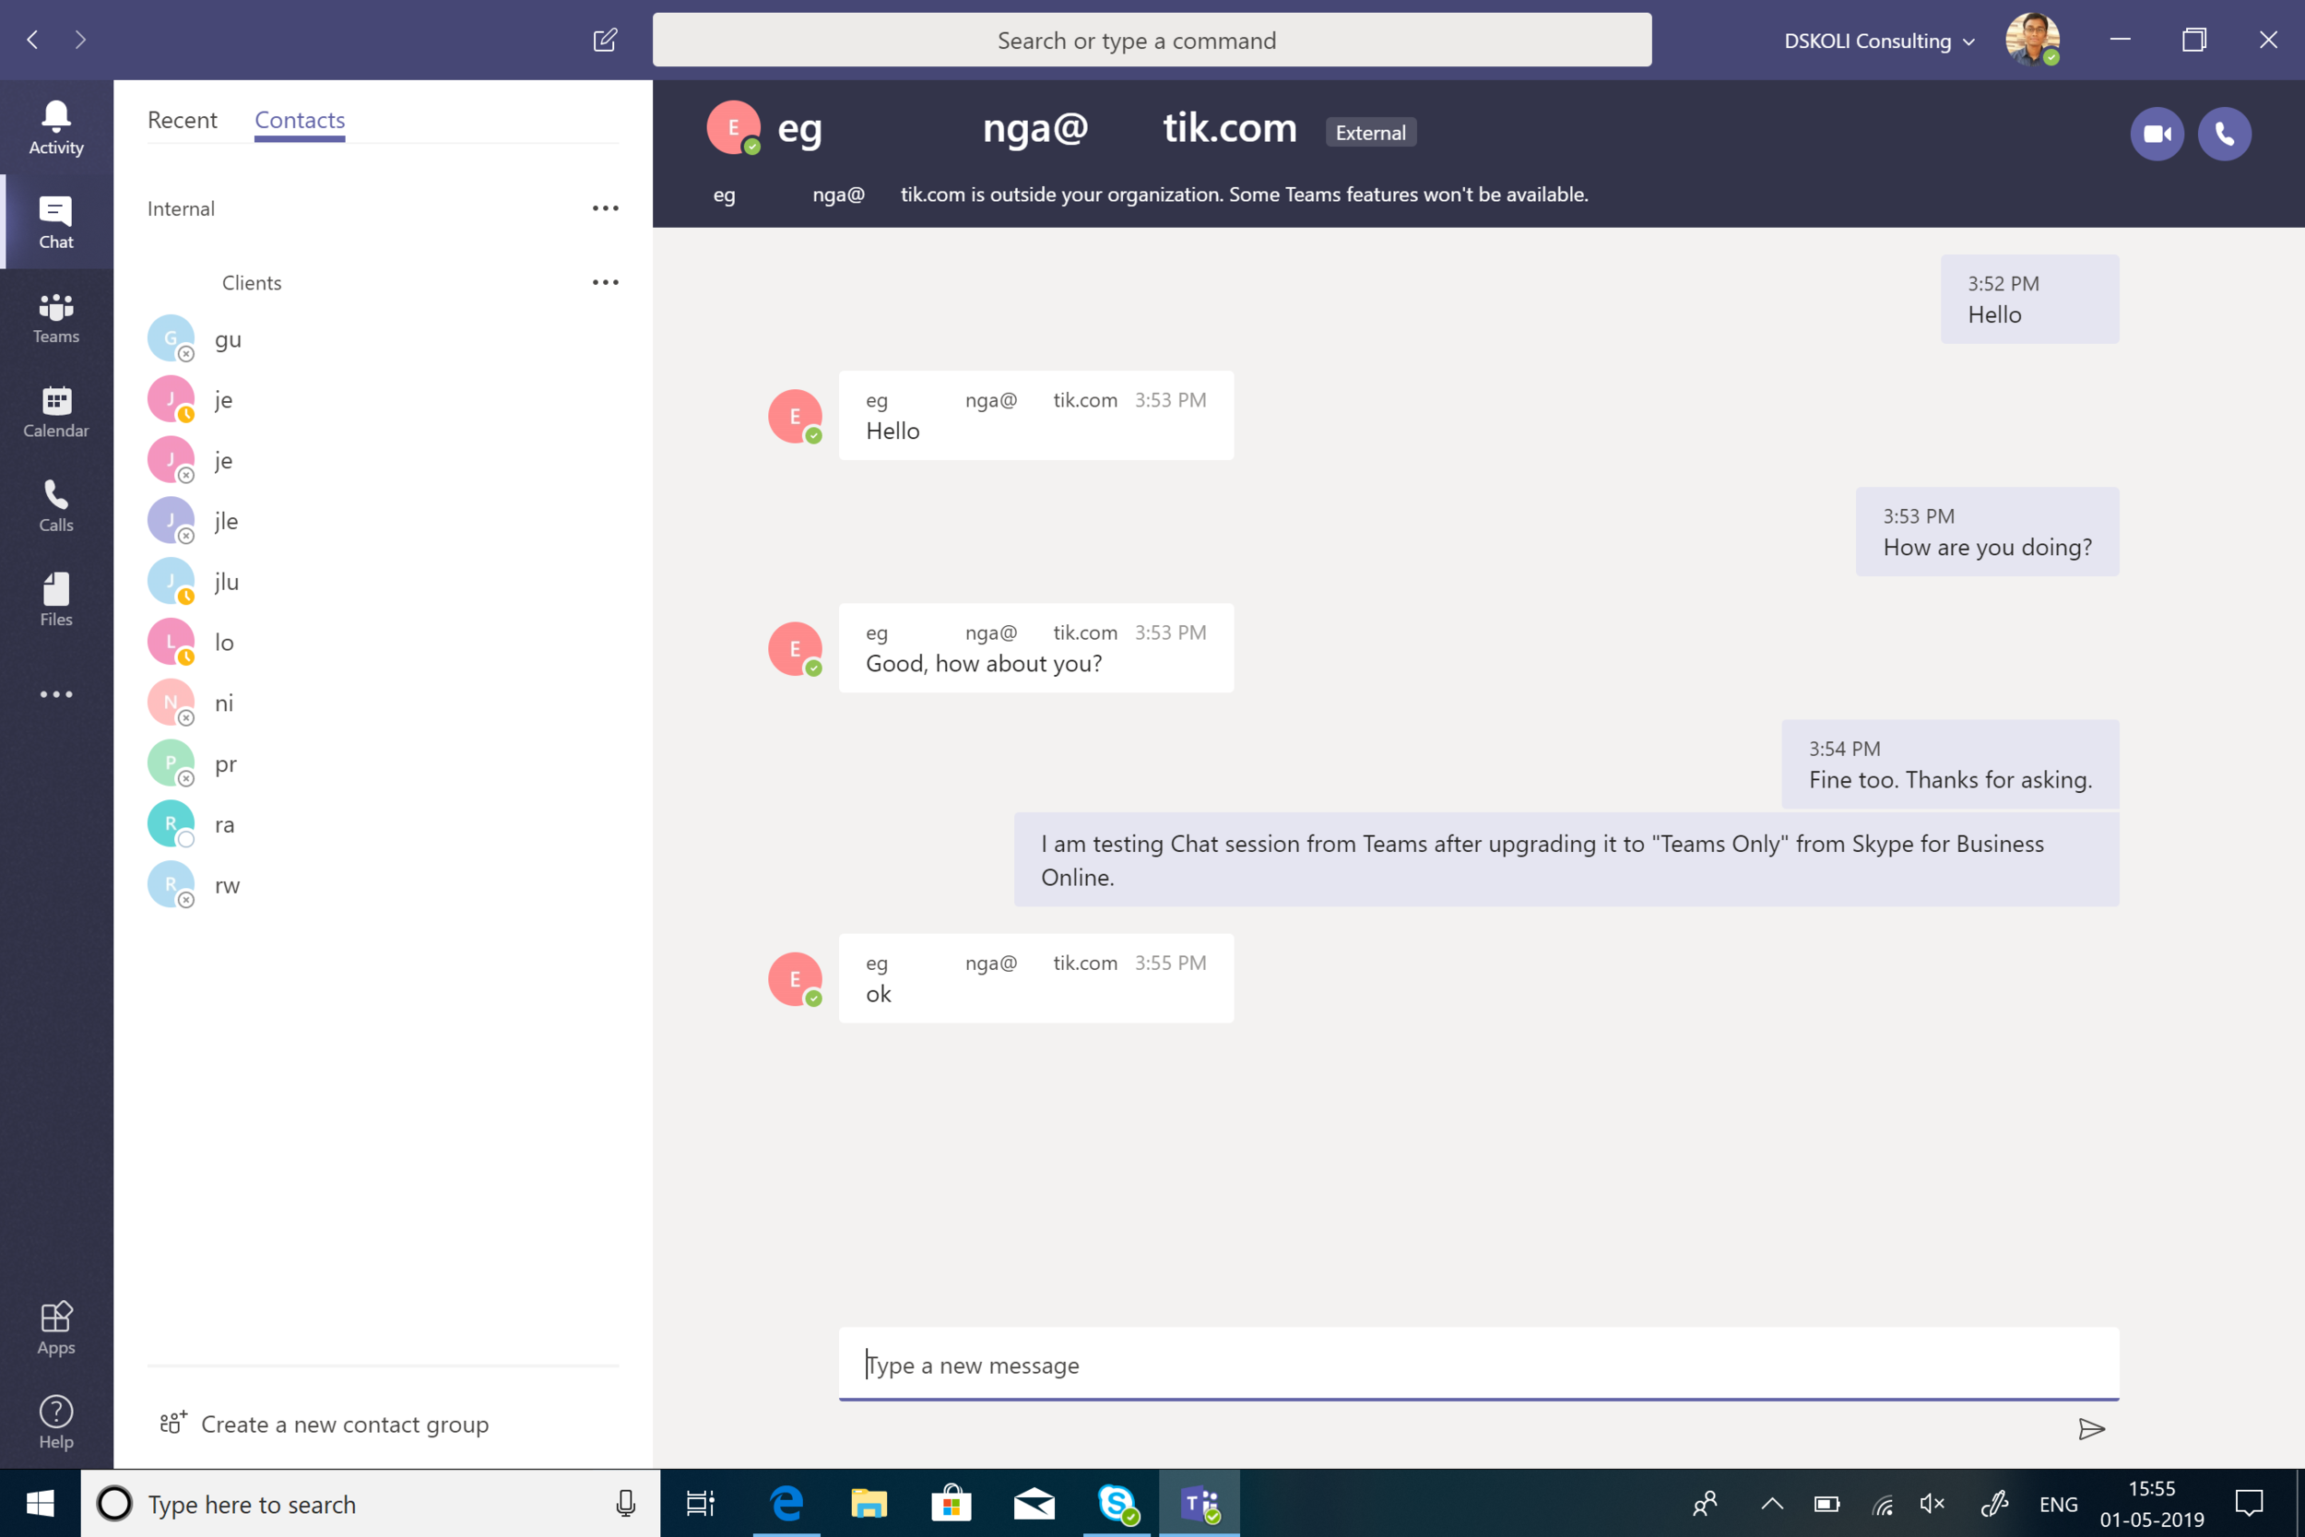This screenshot has width=2305, height=1537.
Task: Select contact gu in Clients
Action: 384,339
